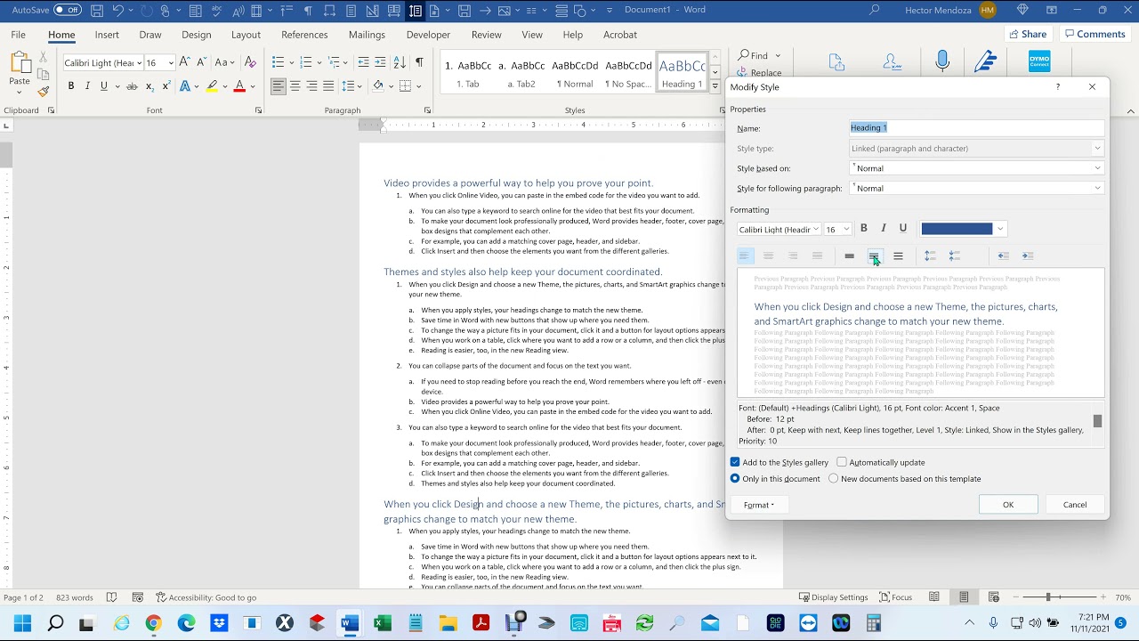1139x641 pixels.
Task: Adjust the zoom slider in status bar
Action: click(x=1048, y=597)
